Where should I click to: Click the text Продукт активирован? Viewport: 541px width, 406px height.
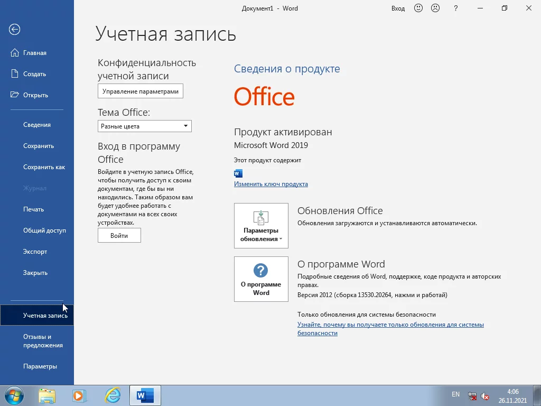tap(283, 132)
